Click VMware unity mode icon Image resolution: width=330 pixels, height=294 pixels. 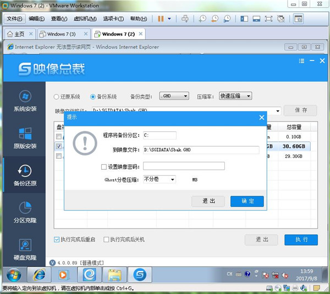coord(280,19)
